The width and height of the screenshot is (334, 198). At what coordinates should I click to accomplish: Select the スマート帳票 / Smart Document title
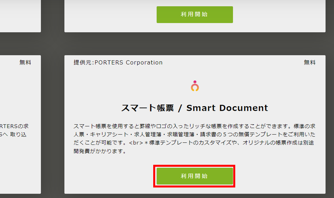[x=195, y=108]
